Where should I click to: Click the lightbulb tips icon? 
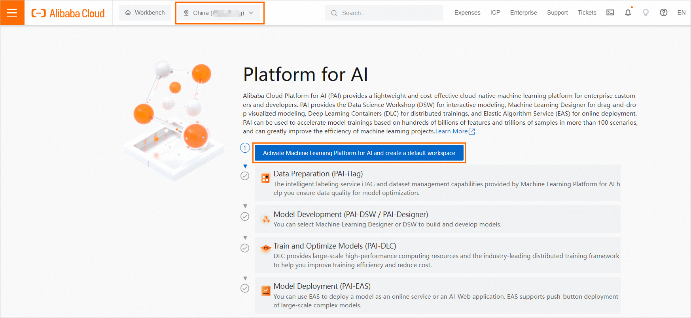point(646,13)
